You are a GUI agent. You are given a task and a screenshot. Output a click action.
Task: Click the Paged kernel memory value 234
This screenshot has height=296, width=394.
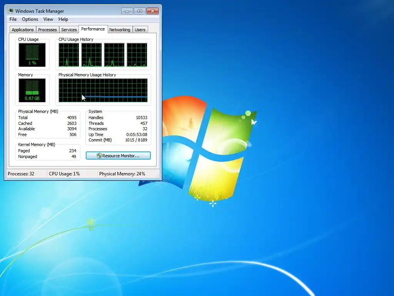pos(73,151)
